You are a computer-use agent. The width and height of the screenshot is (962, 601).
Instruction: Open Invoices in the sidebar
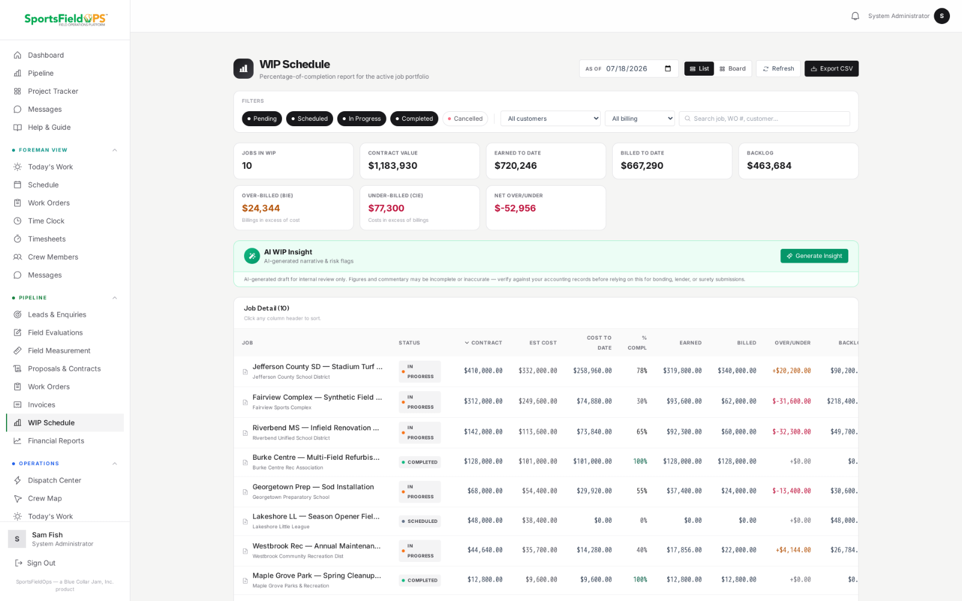click(x=65, y=405)
